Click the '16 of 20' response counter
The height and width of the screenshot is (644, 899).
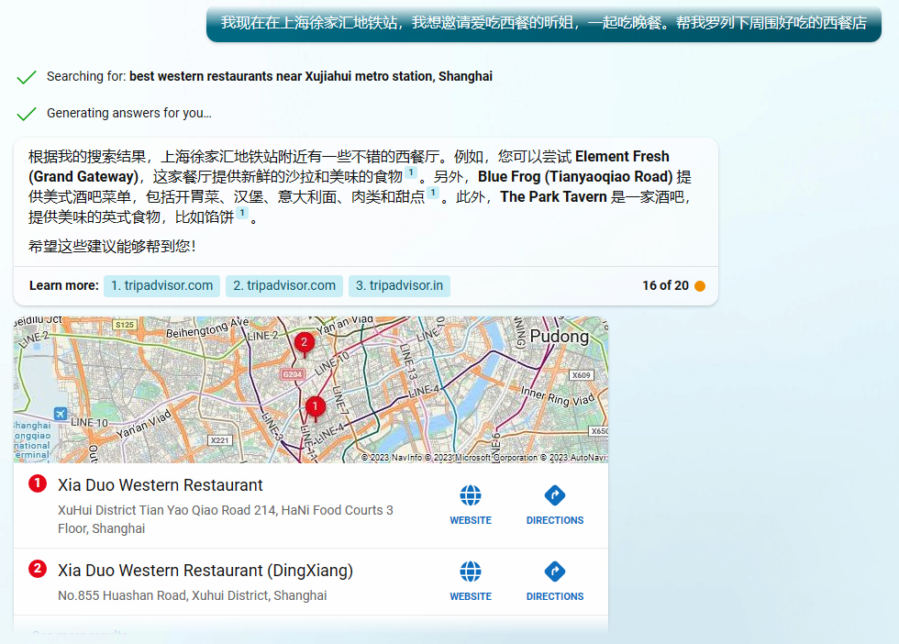[x=665, y=285]
